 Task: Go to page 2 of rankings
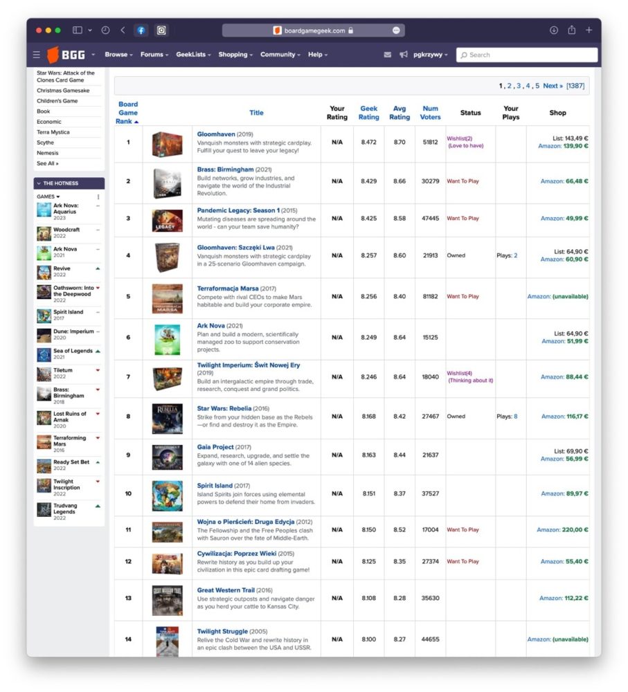509,86
